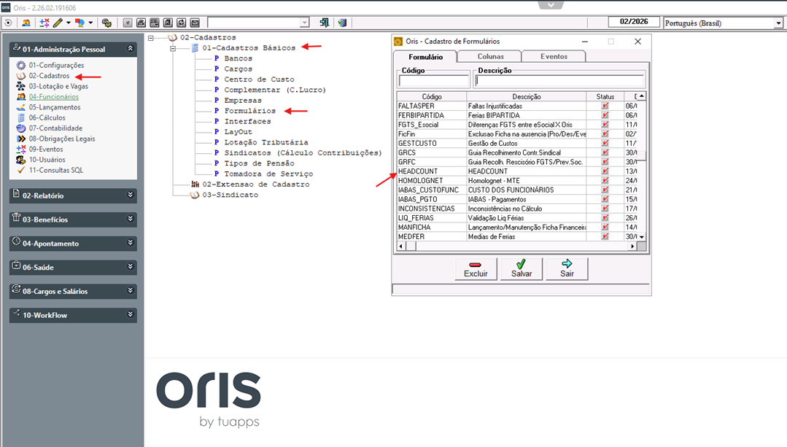Click the colored shapes toolbar icon
787x447 pixels.
(80, 23)
